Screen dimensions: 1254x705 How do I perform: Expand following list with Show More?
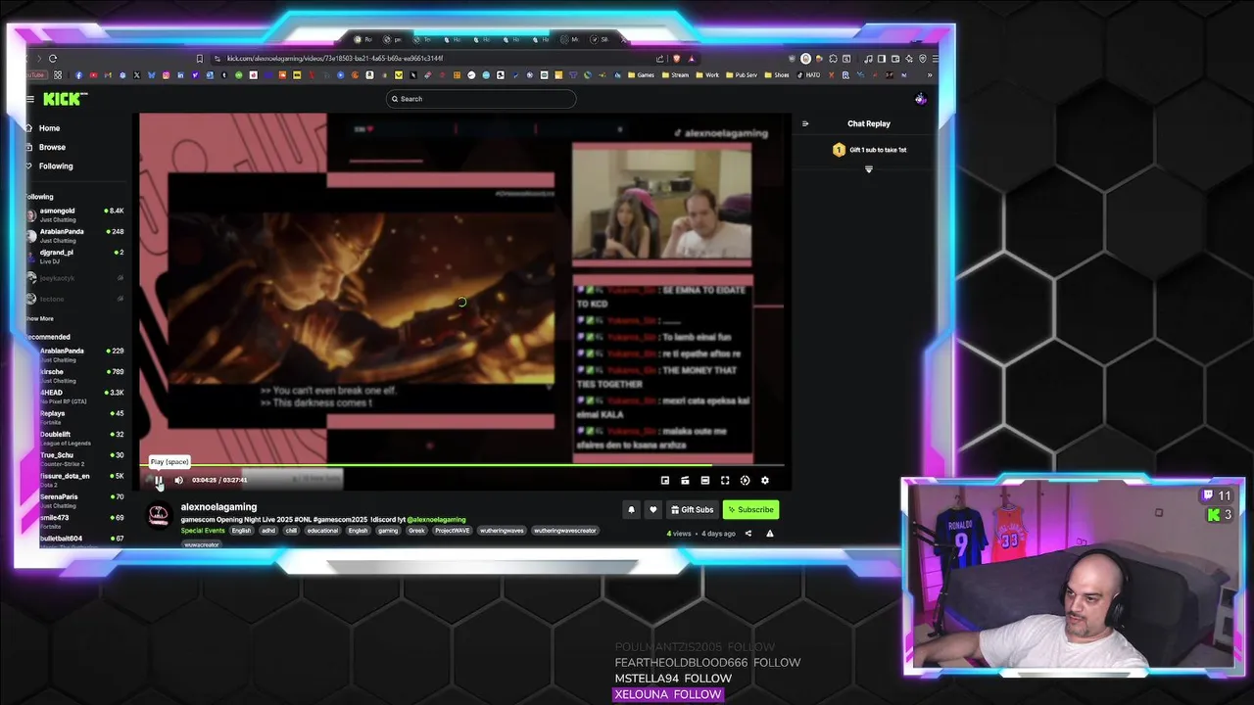[x=40, y=318]
